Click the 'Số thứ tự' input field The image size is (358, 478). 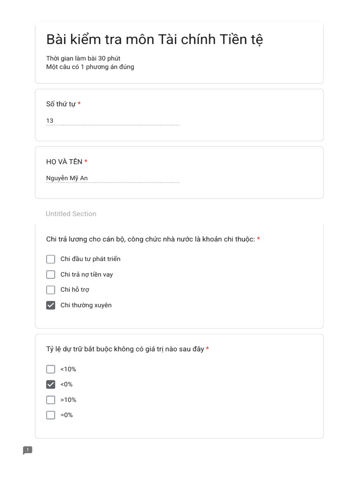click(112, 121)
